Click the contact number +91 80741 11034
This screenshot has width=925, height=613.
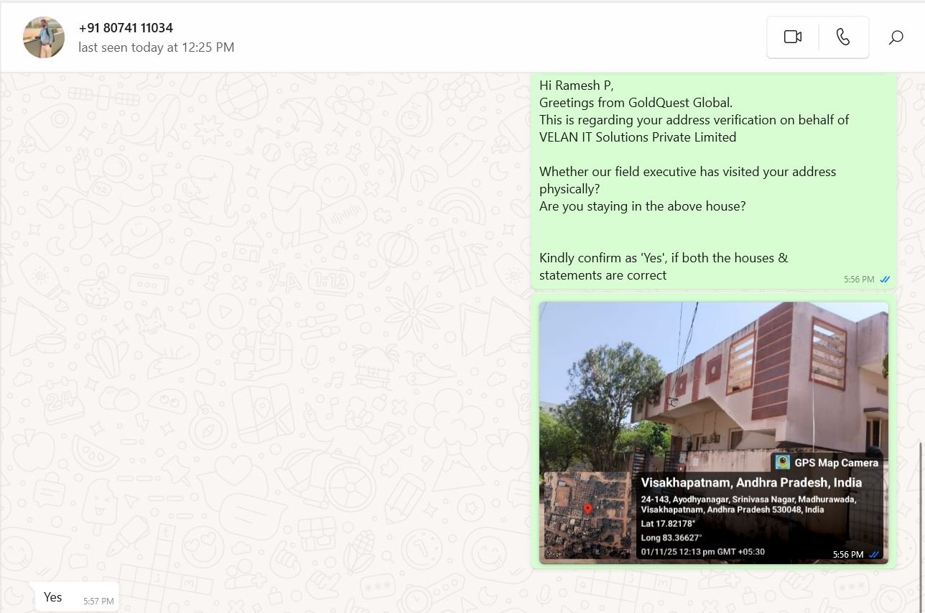coord(126,28)
